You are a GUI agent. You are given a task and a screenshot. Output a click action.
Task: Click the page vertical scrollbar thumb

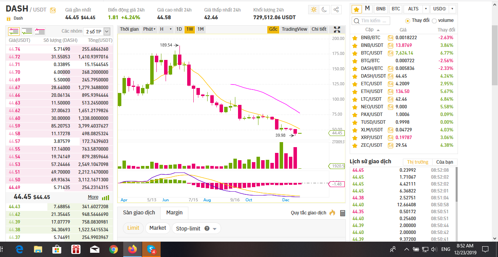[x=494, y=56]
